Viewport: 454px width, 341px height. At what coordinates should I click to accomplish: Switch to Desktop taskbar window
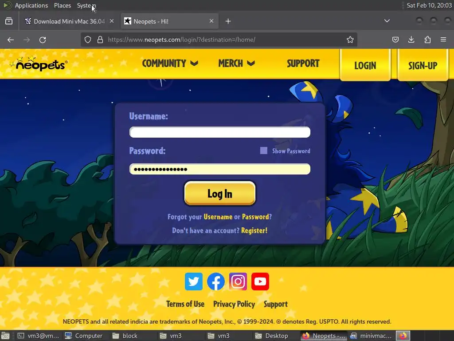[x=272, y=336]
